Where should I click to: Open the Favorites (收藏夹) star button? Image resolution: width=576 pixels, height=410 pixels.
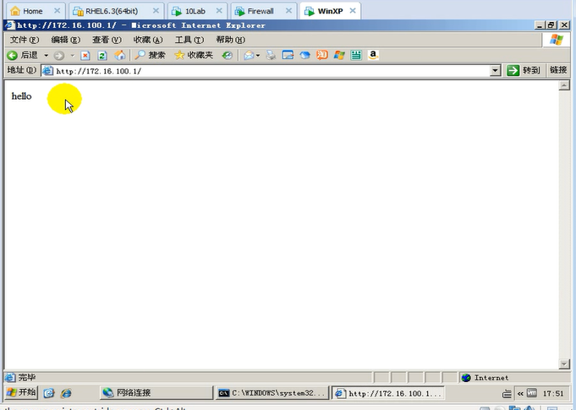[194, 55]
